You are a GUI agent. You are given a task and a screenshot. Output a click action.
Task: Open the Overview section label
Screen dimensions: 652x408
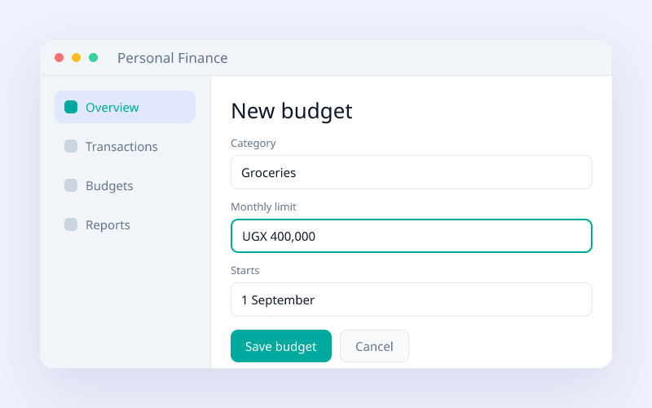(112, 108)
